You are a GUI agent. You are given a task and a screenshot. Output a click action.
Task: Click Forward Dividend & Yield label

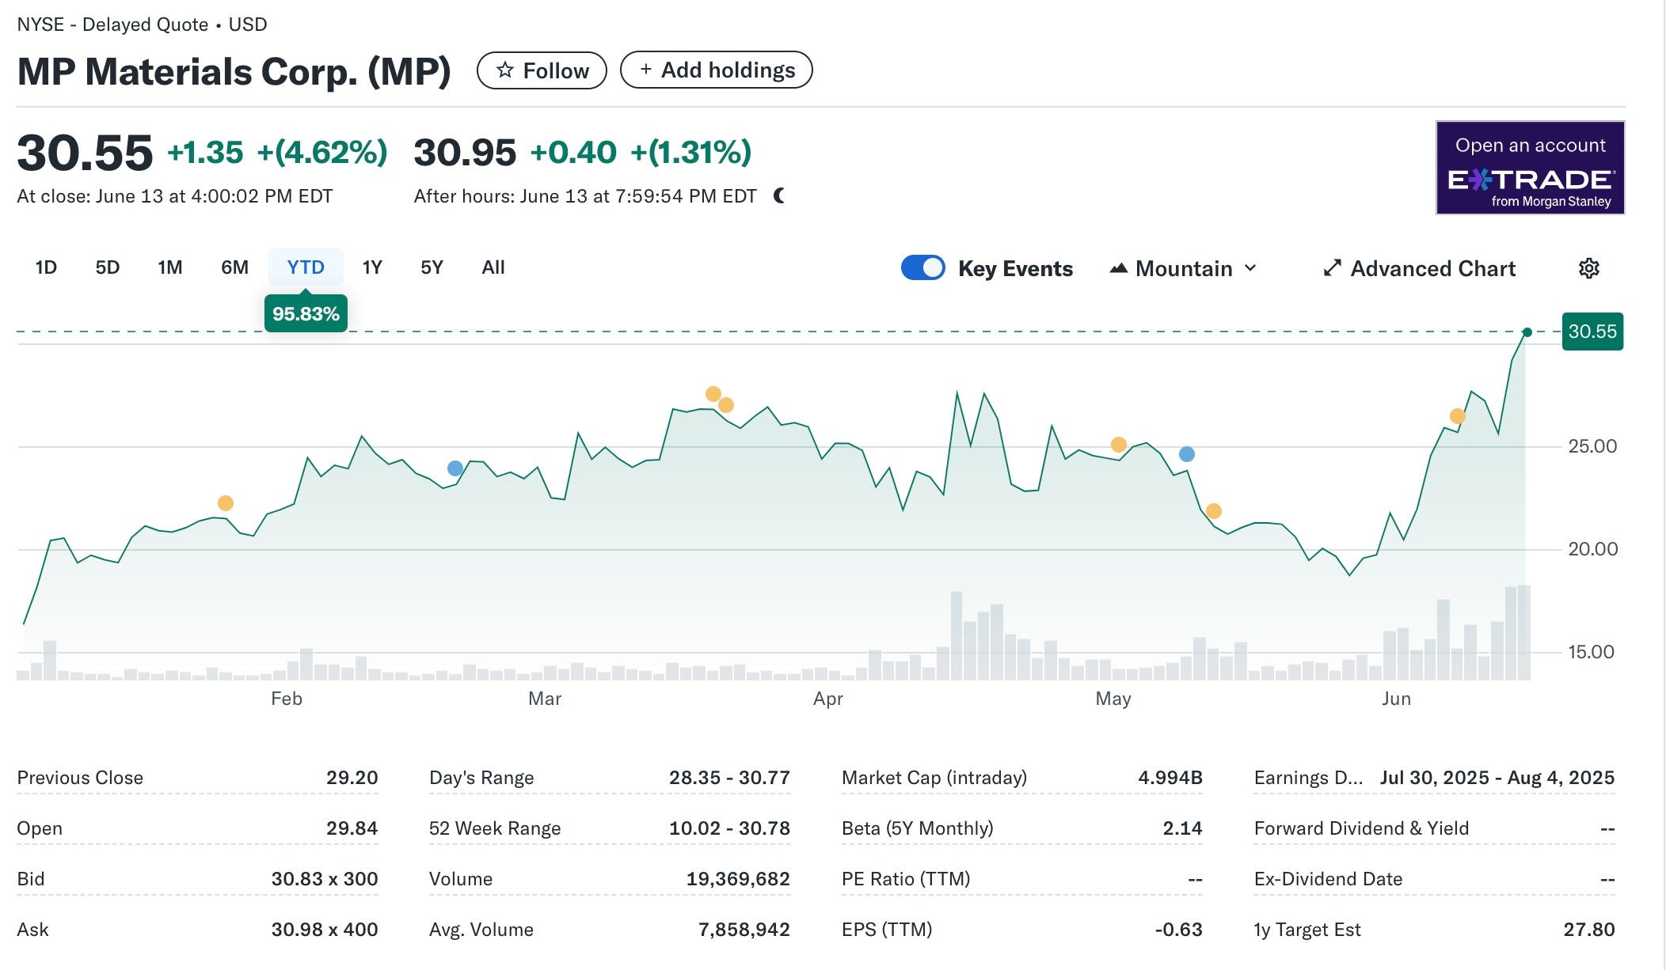click(x=1361, y=828)
